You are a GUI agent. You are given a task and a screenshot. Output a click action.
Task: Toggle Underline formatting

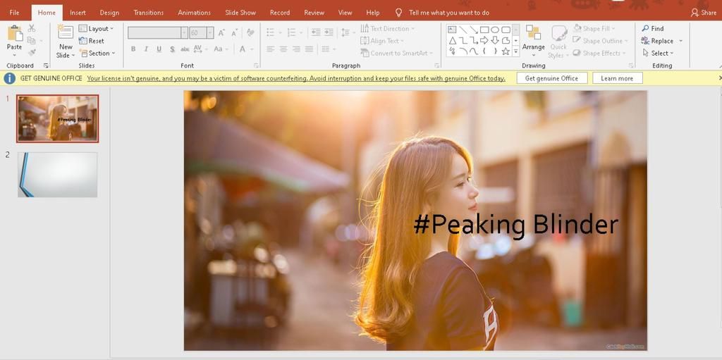(x=159, y=49)
